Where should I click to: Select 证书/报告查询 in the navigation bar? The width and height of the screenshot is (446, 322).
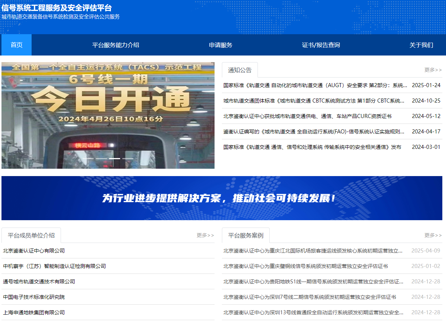point(321,45)
